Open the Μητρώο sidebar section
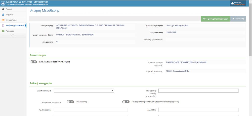Screen dimensions: 252x116 (9, 15)
